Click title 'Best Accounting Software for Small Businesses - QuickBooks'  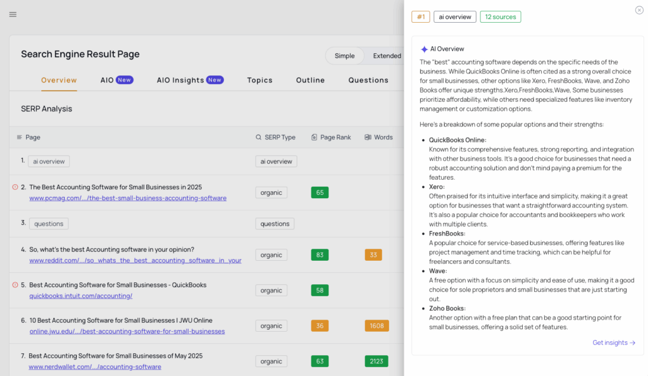(x=118, y=285)
